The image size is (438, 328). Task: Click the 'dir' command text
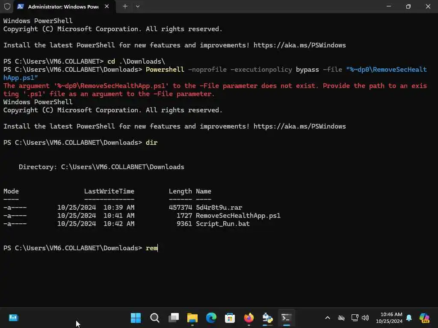151,143
